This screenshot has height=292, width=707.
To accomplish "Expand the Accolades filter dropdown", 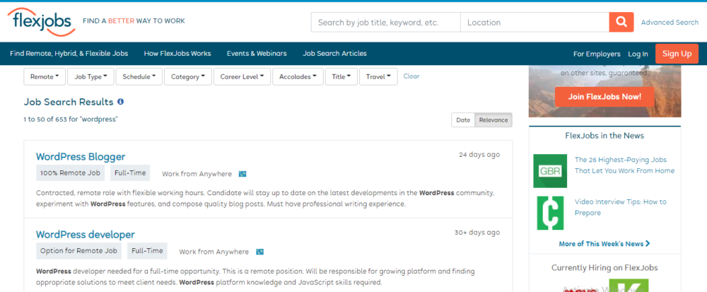I will pos(298,76).
